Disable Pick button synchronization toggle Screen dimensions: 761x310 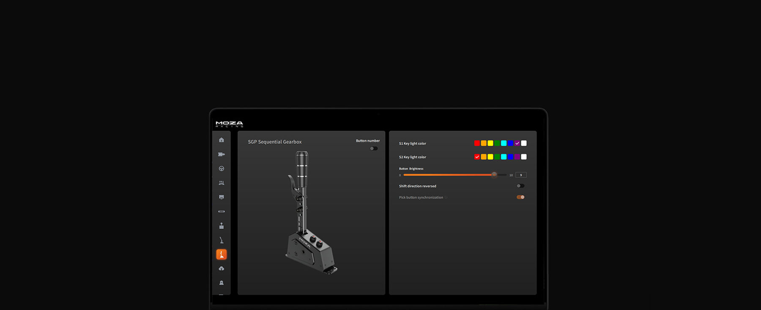coord(520,197)
